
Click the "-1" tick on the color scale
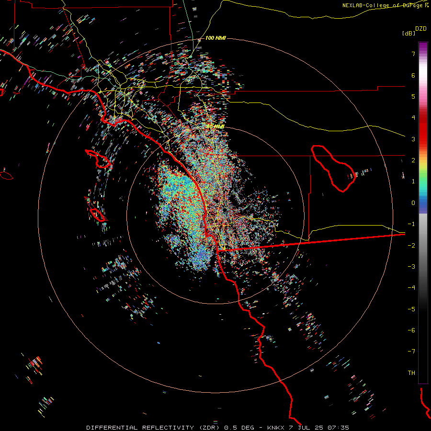pos(411,224)
